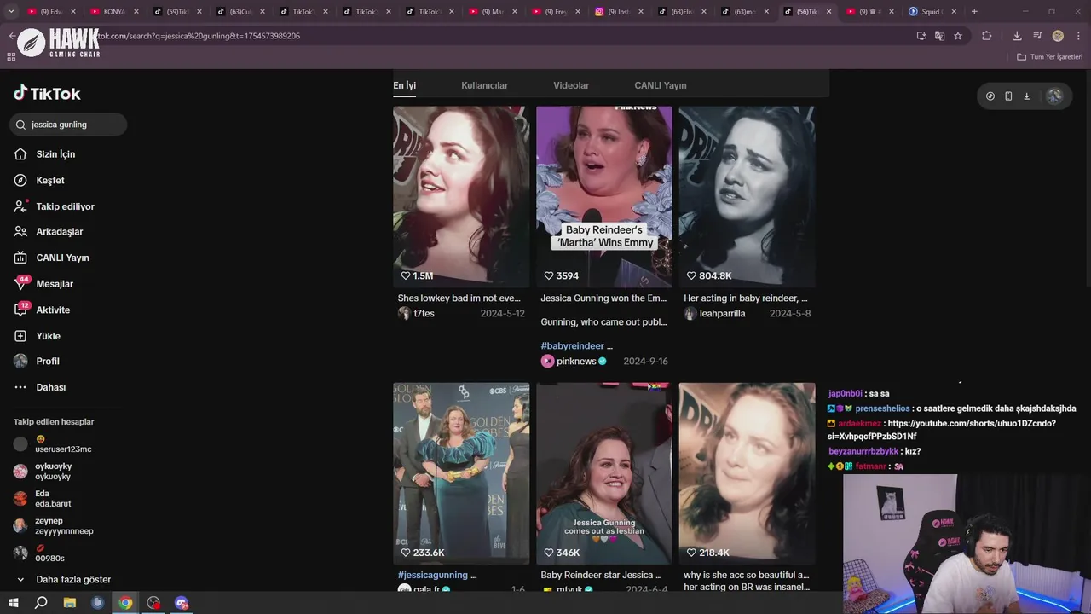Screen dimensions: 1091x614
Task: Open the Chrome profile avatar
Action: tap(1058, 36)
